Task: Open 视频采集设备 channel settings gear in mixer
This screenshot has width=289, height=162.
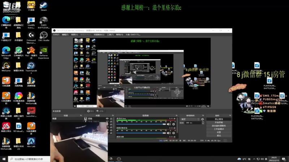Action: click(174, 133)
